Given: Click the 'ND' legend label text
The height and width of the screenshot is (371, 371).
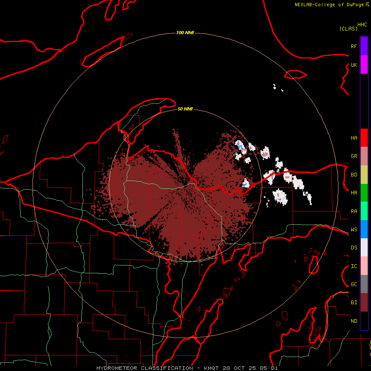Looking at the screenshot, I should point(354,321).
